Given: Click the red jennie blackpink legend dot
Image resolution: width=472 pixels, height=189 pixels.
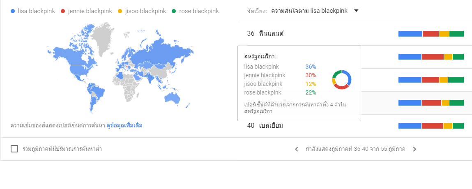Looking at the screenshot, I should coord(63,11).
